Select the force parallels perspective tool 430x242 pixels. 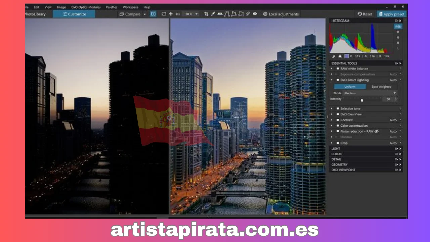click(227, 14)
